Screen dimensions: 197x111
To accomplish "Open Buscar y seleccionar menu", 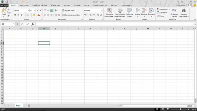I will (184, 13).
